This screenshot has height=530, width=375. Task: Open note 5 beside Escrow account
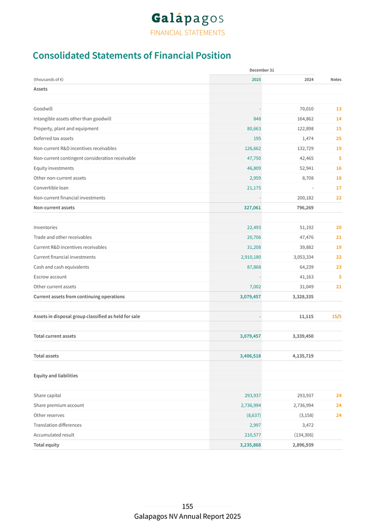(x=340, y=277)
